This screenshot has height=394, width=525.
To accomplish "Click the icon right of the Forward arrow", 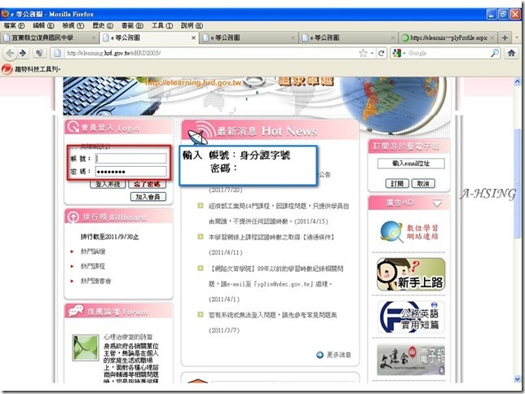I will 39,53.
